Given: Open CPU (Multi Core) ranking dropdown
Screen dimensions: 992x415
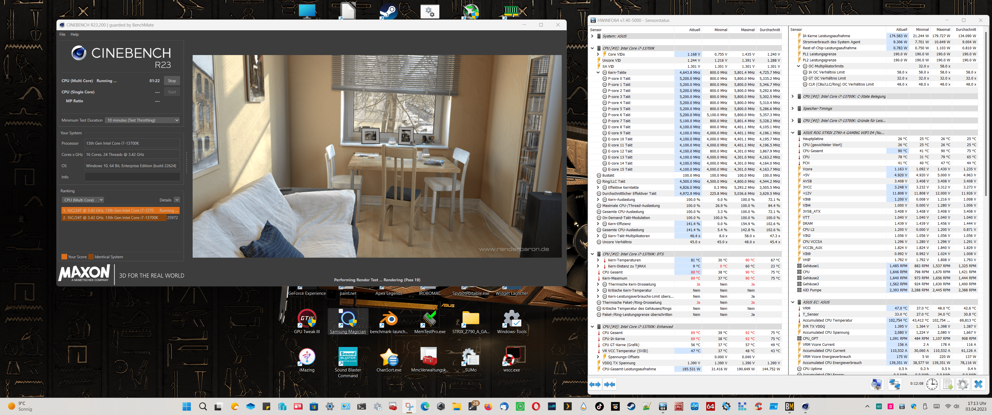Looking at the screenshot, I should click(83, 200).
